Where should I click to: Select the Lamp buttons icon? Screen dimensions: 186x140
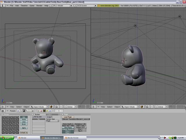click(x=38, y=111)
